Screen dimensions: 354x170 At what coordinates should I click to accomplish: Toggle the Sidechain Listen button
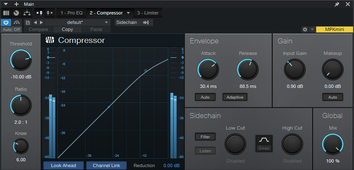pyautogui.click(x=205, y=151)
